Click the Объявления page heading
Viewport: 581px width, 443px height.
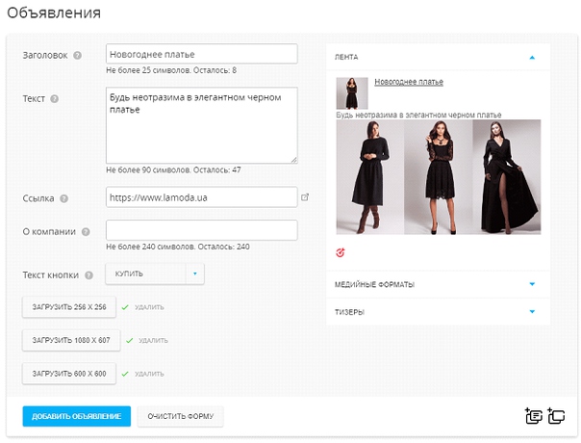tap(54, 13)
